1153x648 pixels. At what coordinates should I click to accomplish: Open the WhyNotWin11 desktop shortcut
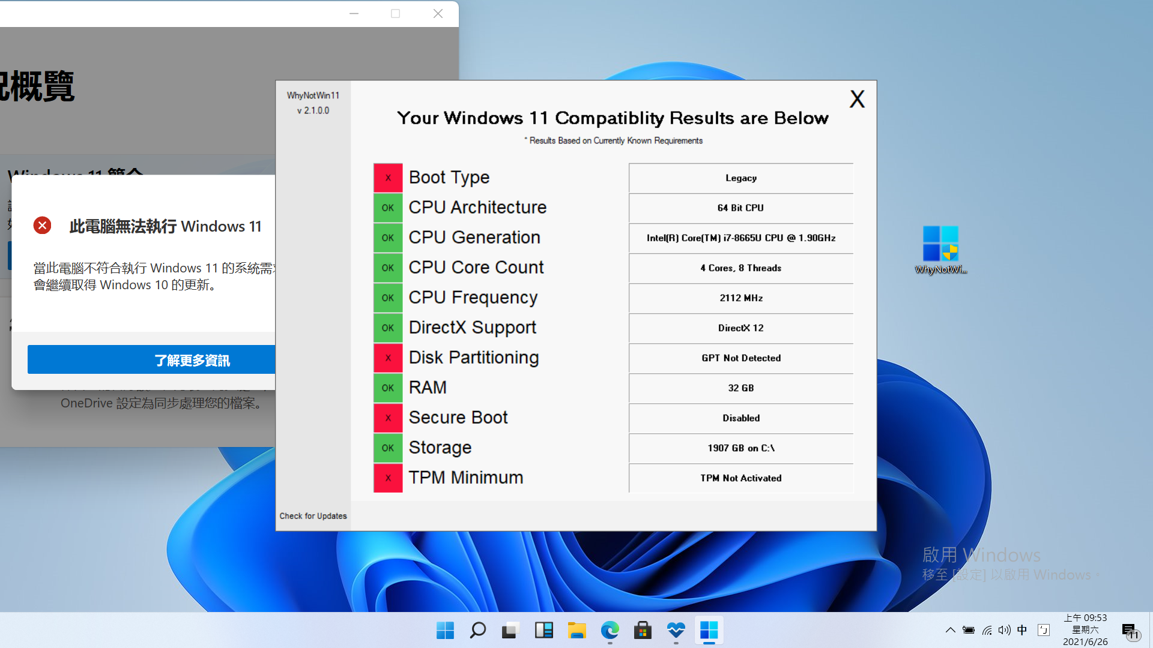tap(940, 250)
